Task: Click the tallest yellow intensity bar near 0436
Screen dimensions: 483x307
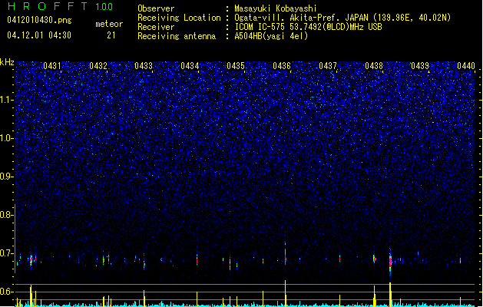Action: click(x=285, y=293)
